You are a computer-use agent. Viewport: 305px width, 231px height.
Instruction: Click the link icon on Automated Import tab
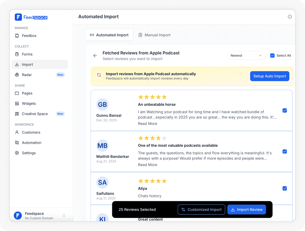[92, 35]
